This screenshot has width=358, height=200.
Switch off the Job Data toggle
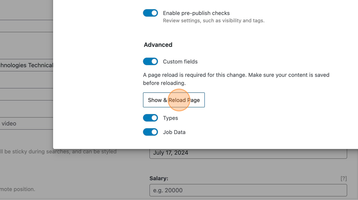(150, 132)
